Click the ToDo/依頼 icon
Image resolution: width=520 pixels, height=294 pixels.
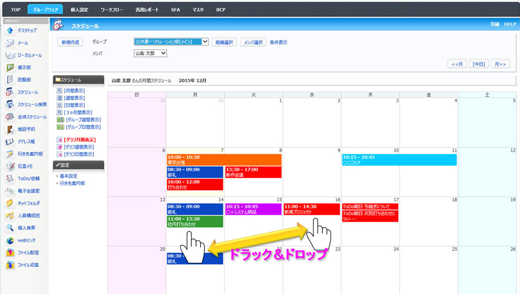click(x=10, y=179)
